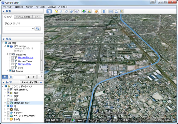Add a placemark with yellow pushpin icon
The image size is (178, 124).
pos(56,11)
